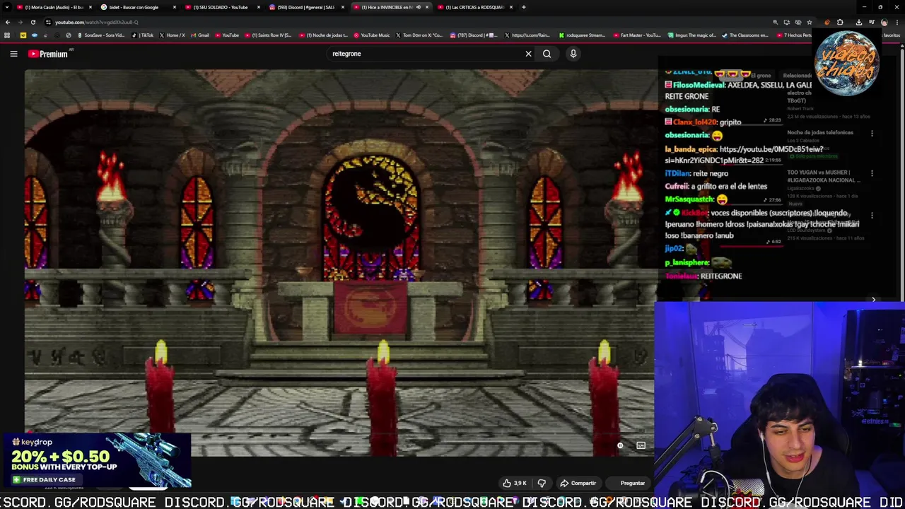905x509 pixels.
Task: Open the rodsquaree Stream bookmark
Action: [x=583, y=35]
